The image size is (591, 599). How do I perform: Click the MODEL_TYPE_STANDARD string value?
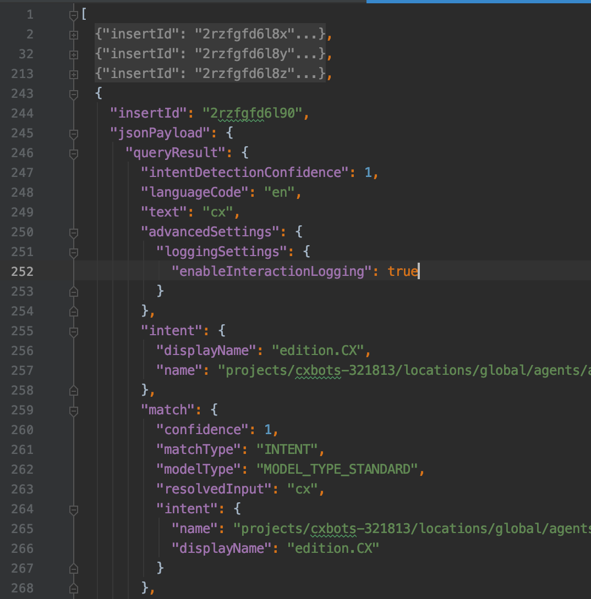(x=337, y=469)
